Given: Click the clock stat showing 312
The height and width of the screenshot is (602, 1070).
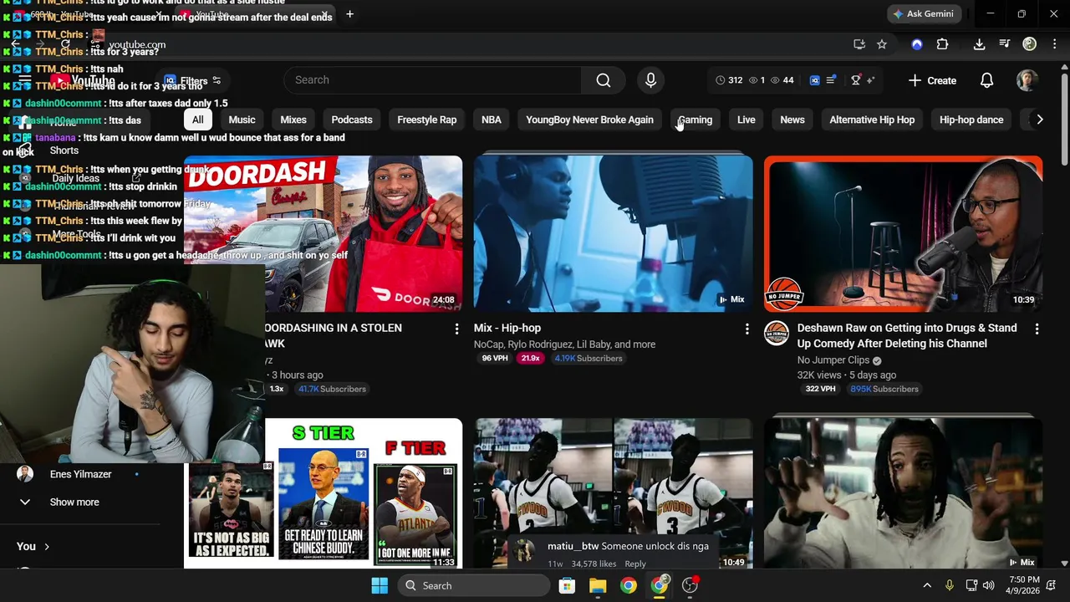Looking at the screenshot, I should [x=729, y=80].
